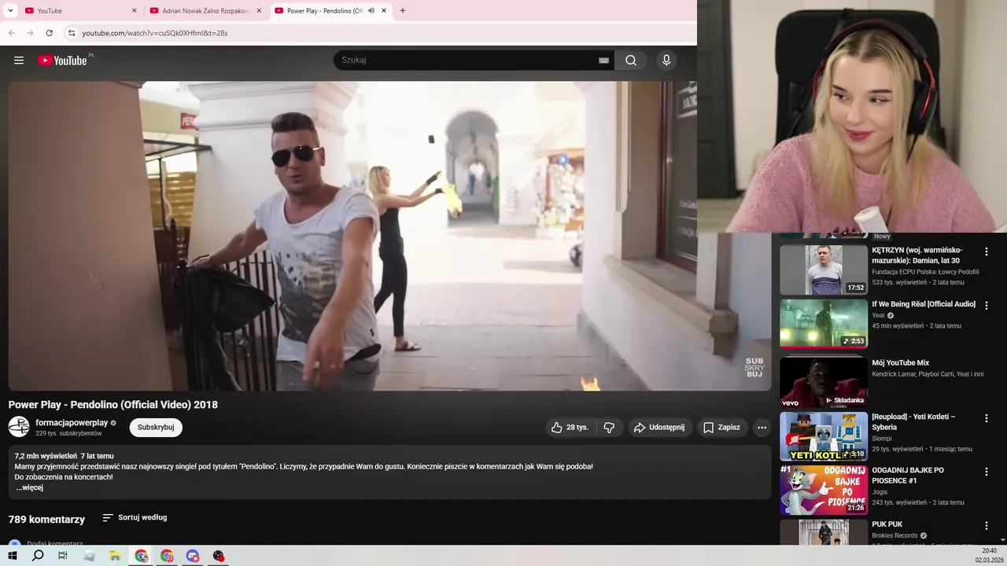Screen dimensions: 1007x566
Task: Open ODGADNIJ BAJKĘ PO PIOSENCE #1 title
Action: (x=908, y=475)
